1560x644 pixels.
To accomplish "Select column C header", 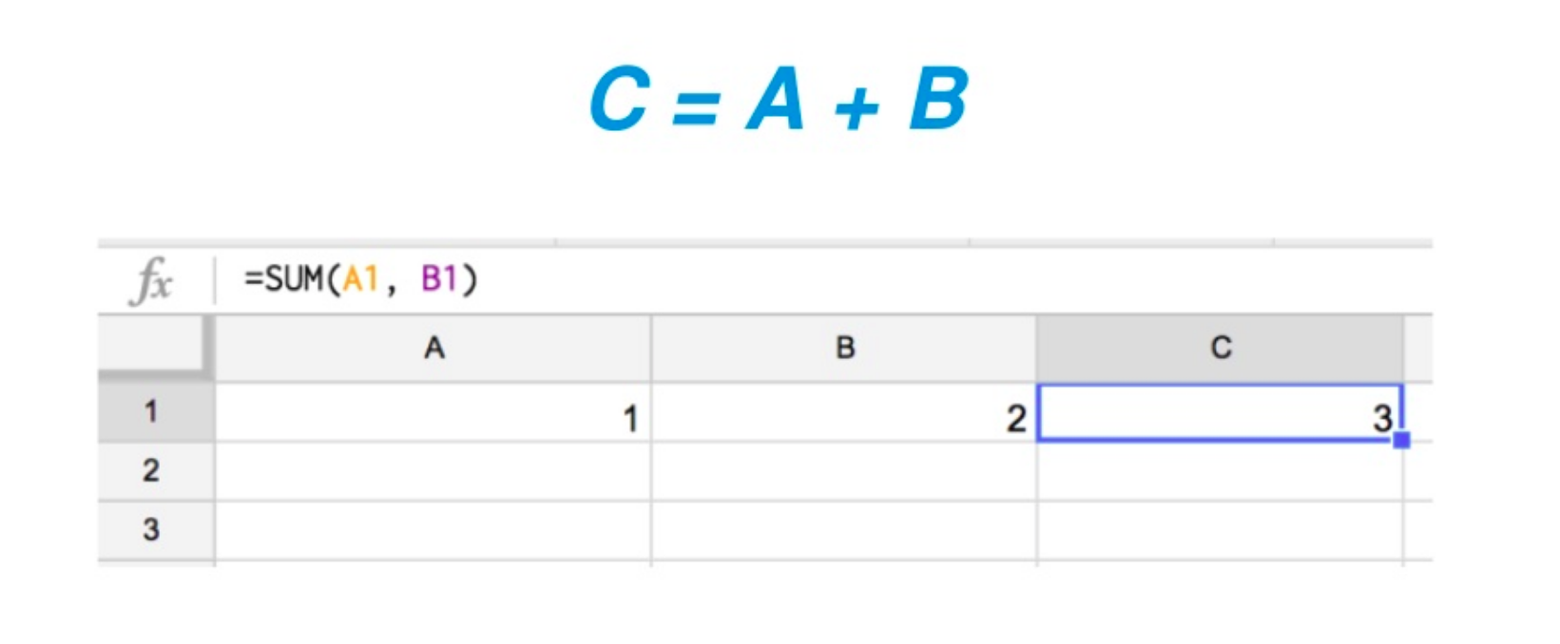I will click(x=1220, y=349).
